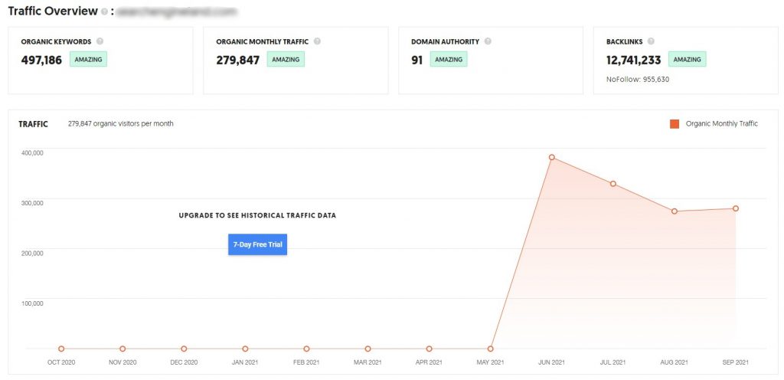This screenshot has height=380, width=784.
Task: Select the JAN 2021 data point
Action: pos(245,349)
